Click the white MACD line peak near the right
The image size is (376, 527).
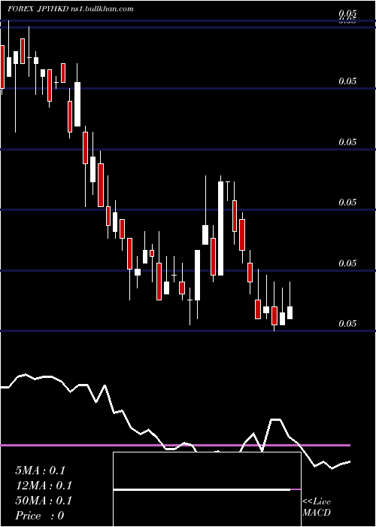[275, 419]
